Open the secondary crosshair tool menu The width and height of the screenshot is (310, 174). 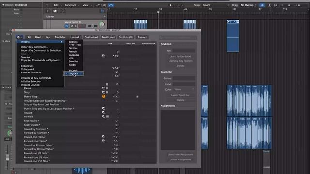[180, 5]
